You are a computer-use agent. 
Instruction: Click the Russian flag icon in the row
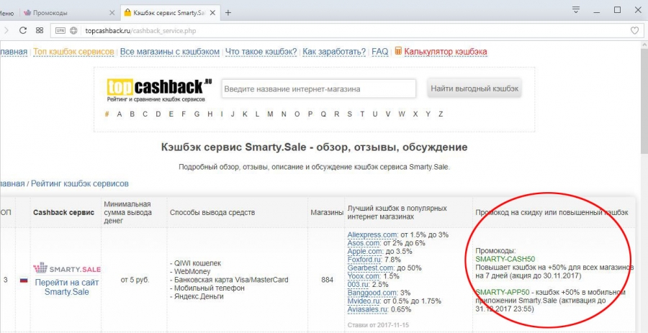point(24,280)
